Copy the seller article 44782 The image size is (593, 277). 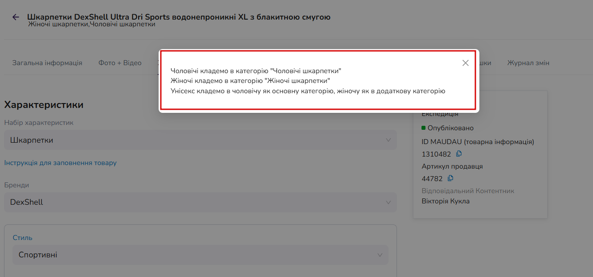(450, 178)
